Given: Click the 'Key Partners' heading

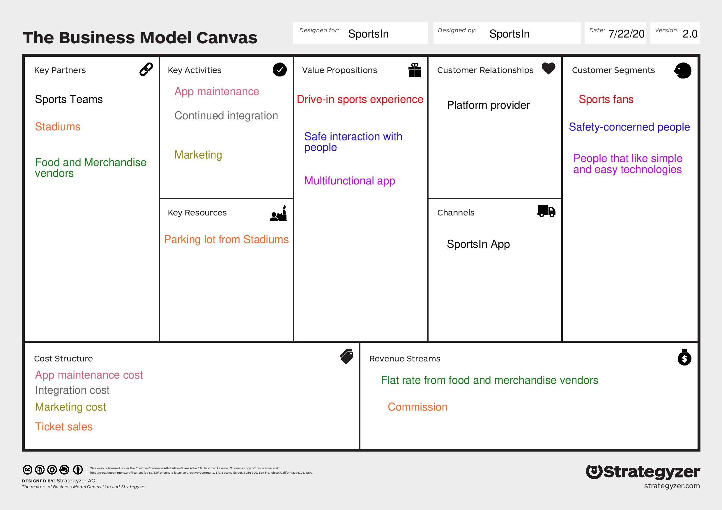Looking at the screenshot, I should 60,70.
